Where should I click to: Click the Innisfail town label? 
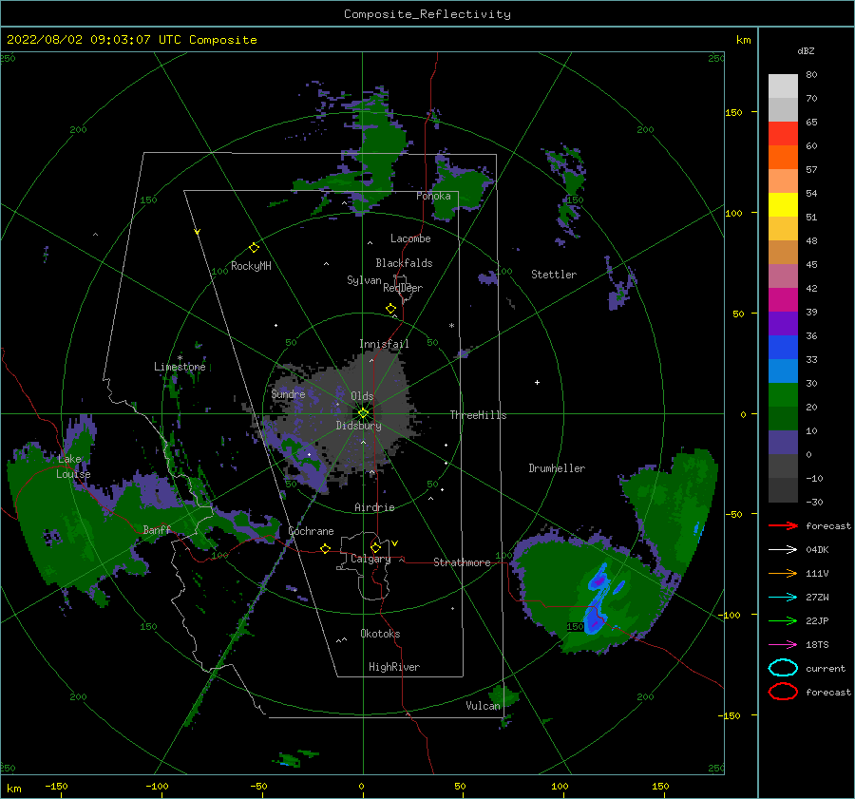coord(384,344)
